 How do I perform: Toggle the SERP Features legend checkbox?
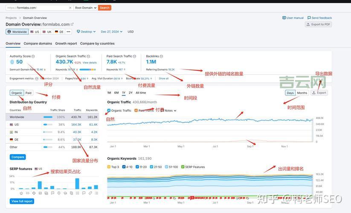coord(183,167)
